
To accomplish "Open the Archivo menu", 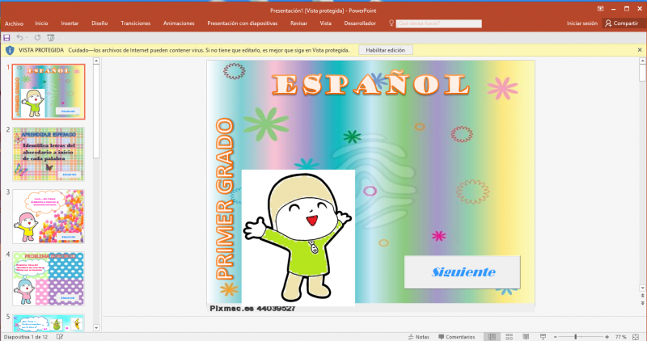I will pos(14,23).
